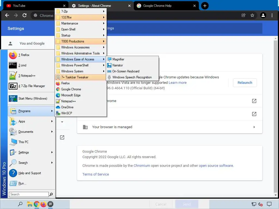Open Terms of Service link
Image resolution: width=279 pixels, height=209 pixels.
(x=96, y=174)
